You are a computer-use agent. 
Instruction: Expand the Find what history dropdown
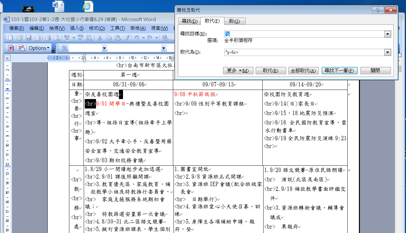tap(388, 34)
